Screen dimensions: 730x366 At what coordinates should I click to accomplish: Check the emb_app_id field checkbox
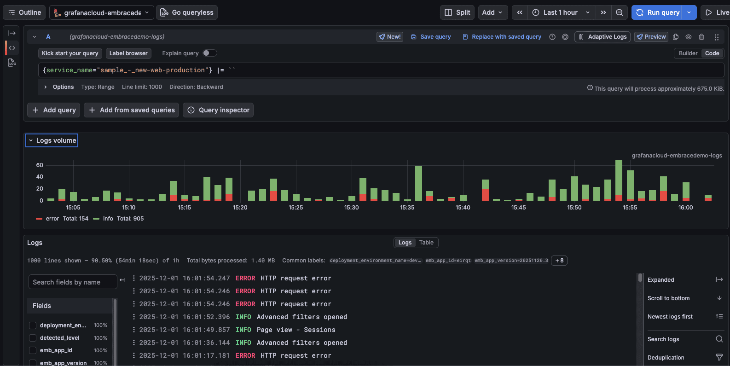coord(33,350)
